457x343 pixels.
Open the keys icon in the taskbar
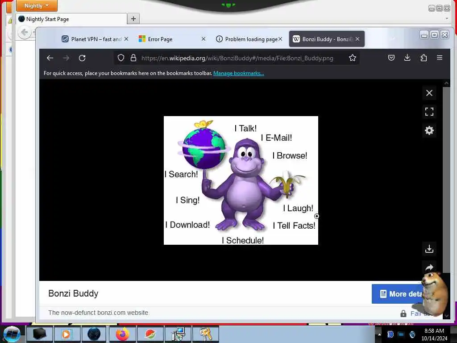pos(206,334)
